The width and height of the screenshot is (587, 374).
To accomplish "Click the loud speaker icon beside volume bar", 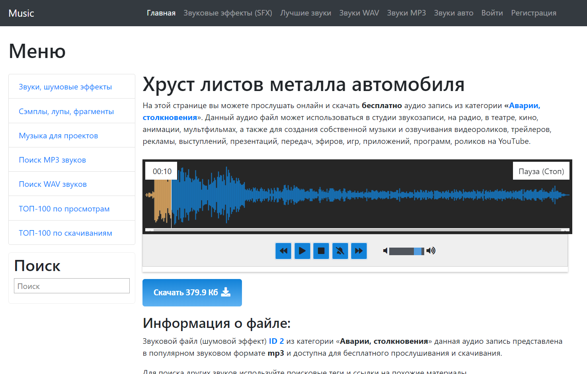I will pos(431,251).
